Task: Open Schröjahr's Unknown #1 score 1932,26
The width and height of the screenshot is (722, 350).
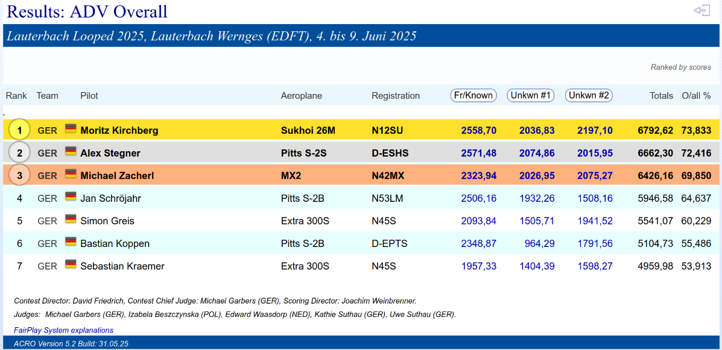Action: pos(537,198)
